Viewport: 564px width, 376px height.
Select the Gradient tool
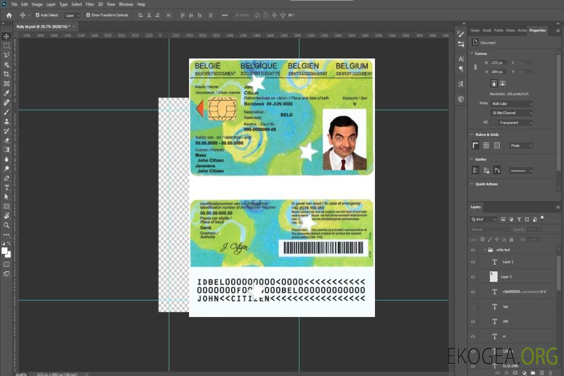[6, 150]
